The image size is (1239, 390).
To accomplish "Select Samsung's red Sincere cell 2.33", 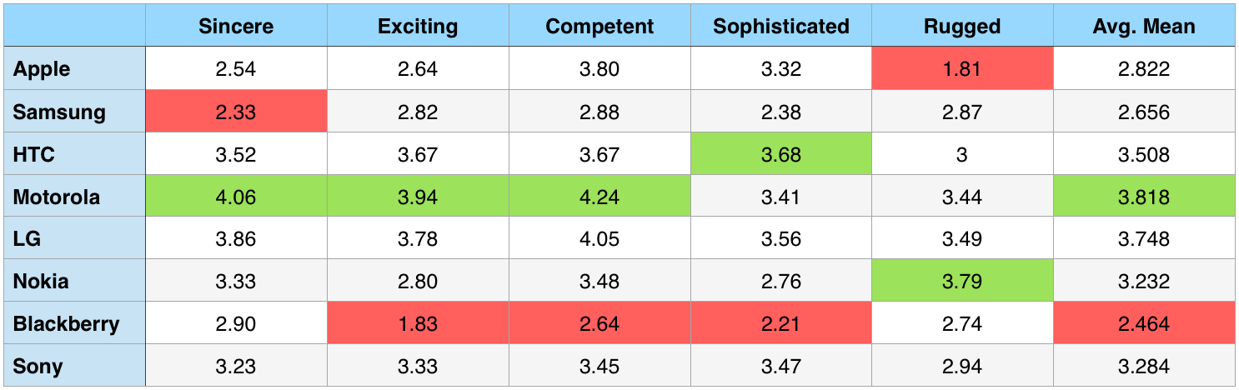I will coord(236,112).
